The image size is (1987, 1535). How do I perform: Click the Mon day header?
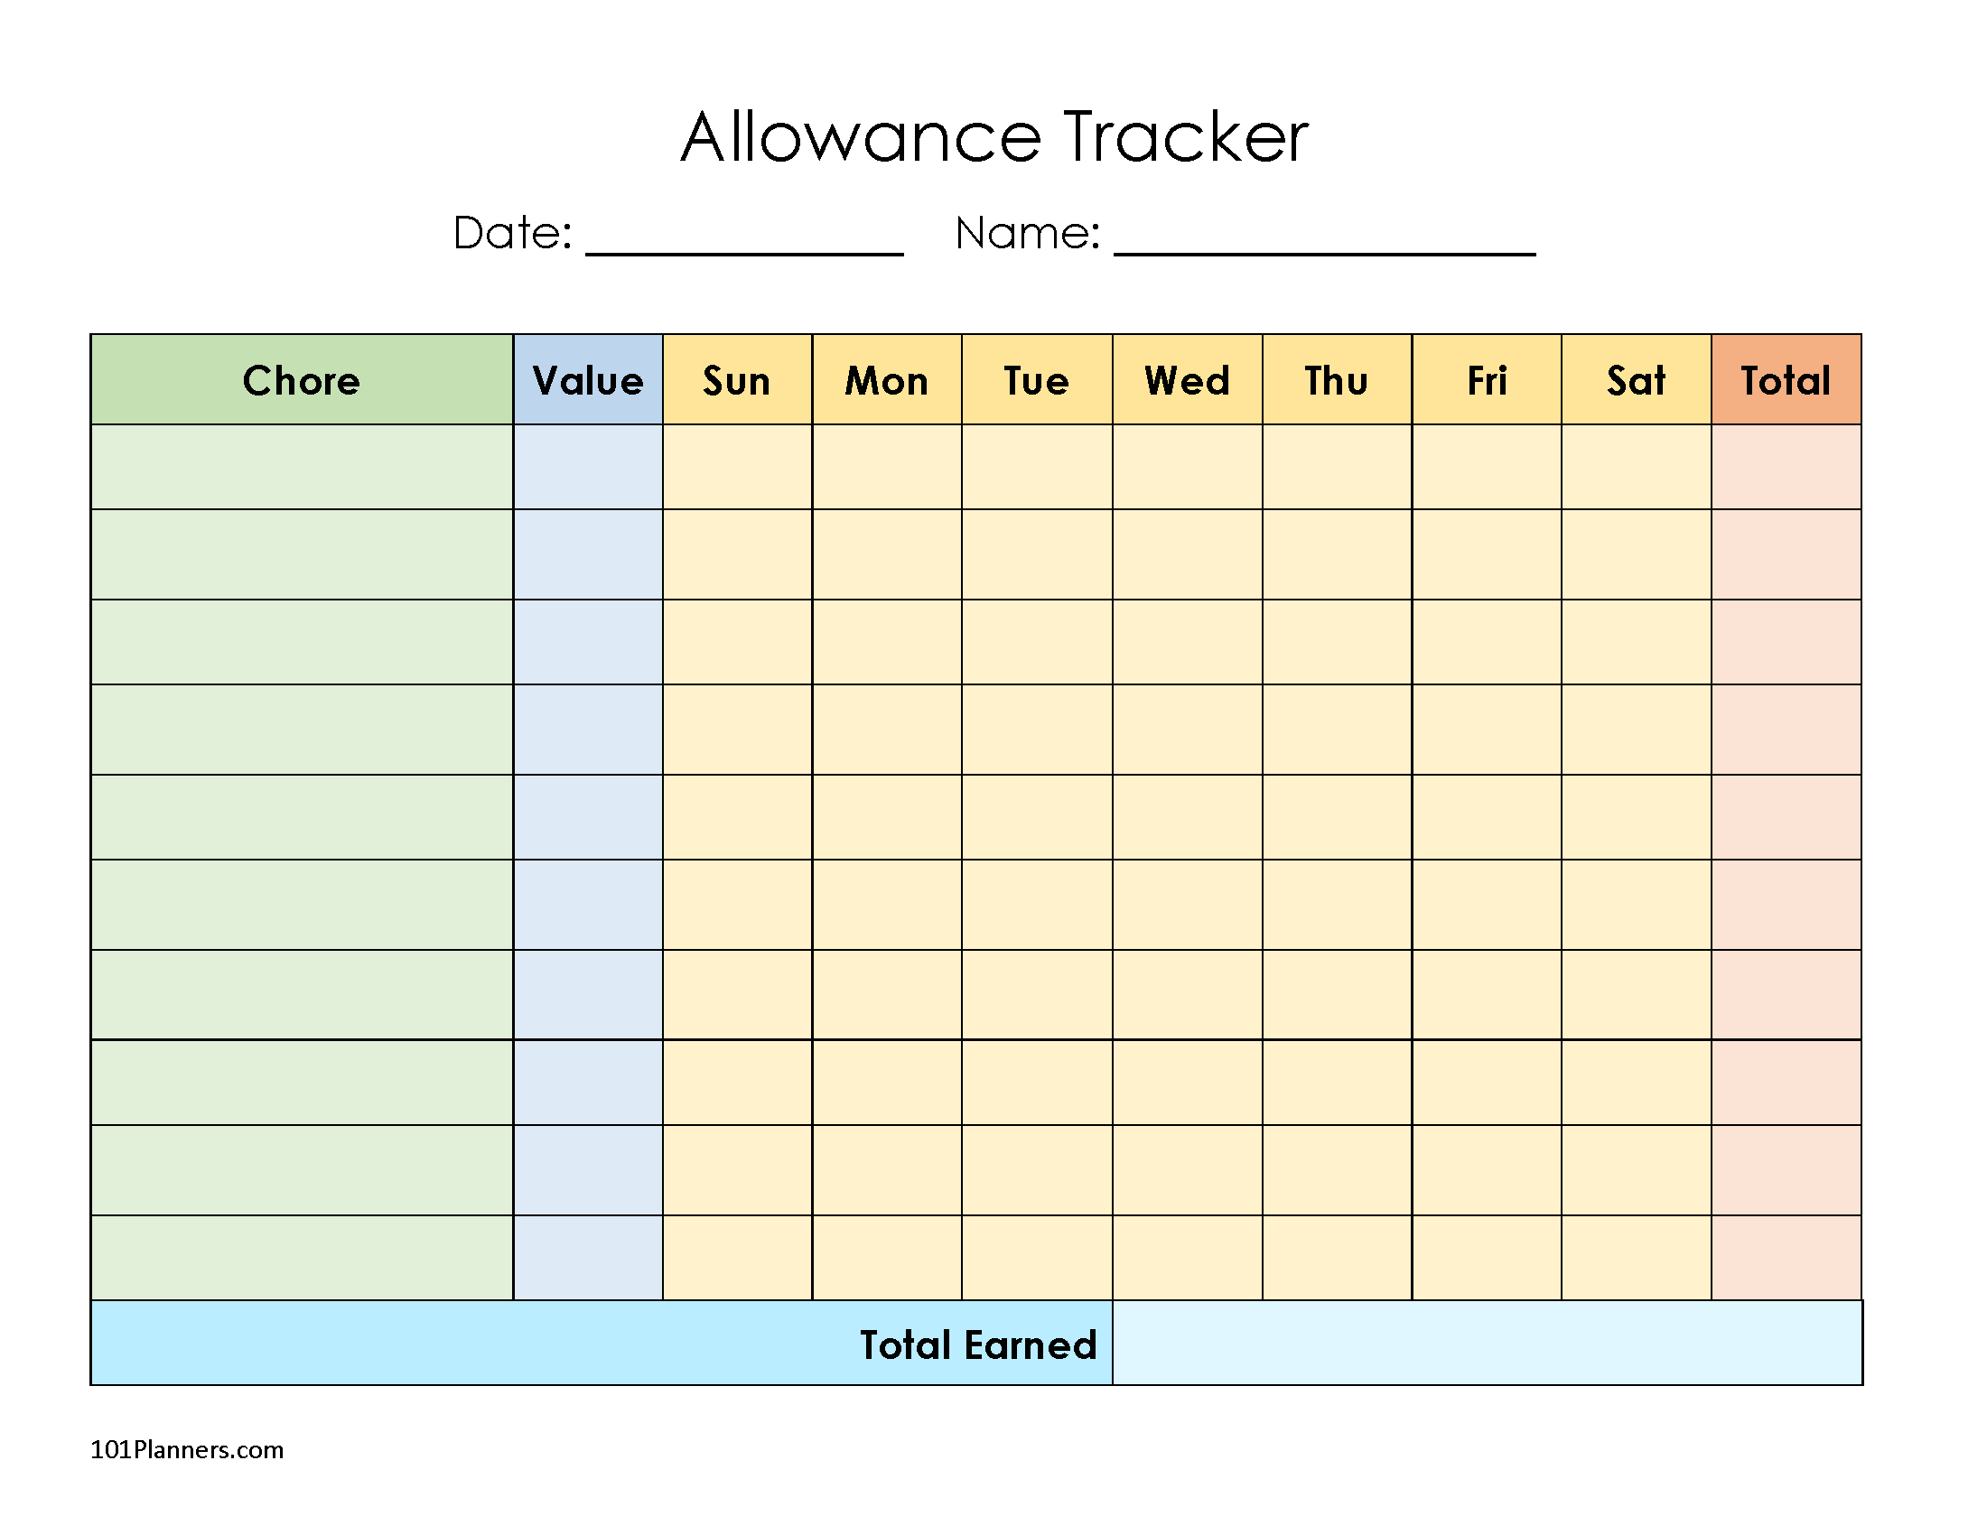(x=887, y=380)
